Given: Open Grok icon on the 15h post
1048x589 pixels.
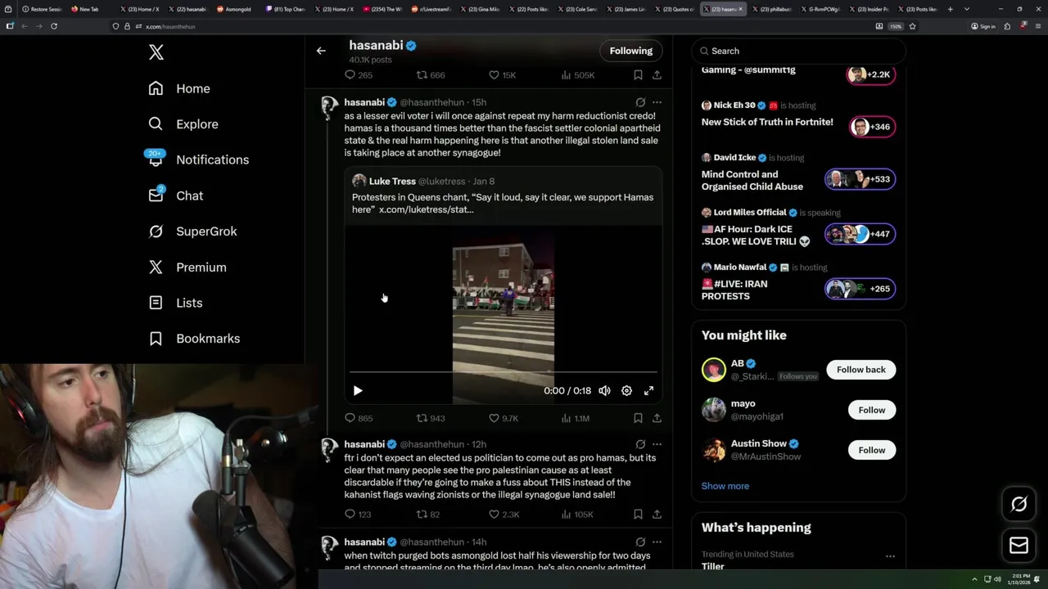Looking at the screenshot, I should point(640,102).
